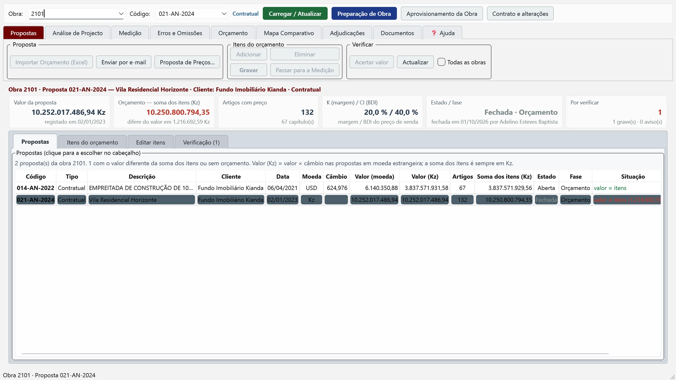Click the Cliente column header
Viewport: 676px width, 380px height.
[231, 176]
